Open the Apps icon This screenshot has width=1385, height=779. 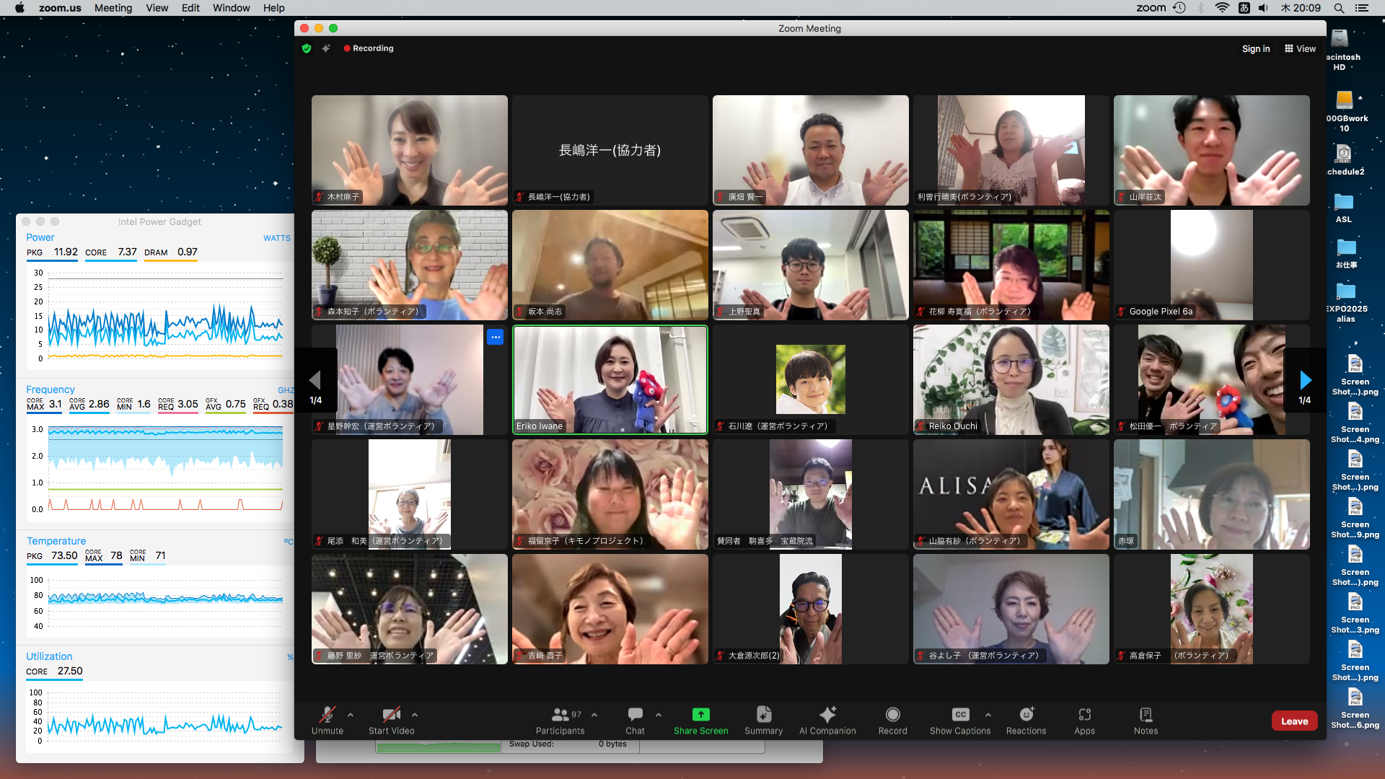[x=1084, y=715]
